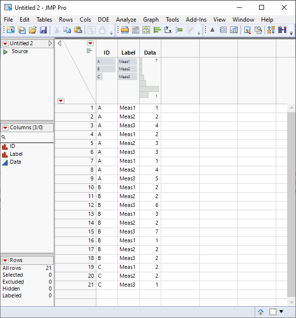
Task: Open the Window menu
Action: (243, 20)
